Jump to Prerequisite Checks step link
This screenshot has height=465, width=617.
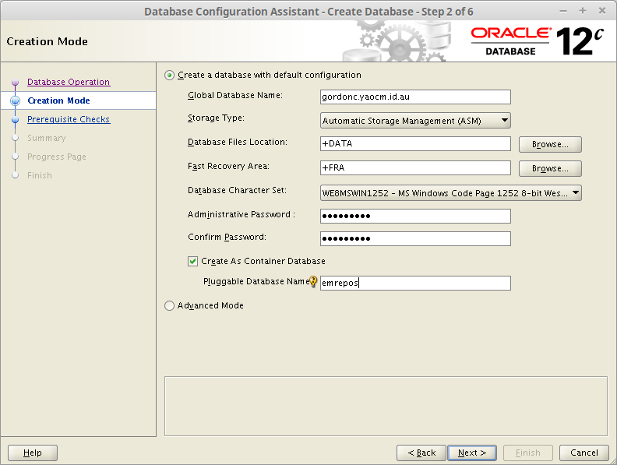pos(69,119)
